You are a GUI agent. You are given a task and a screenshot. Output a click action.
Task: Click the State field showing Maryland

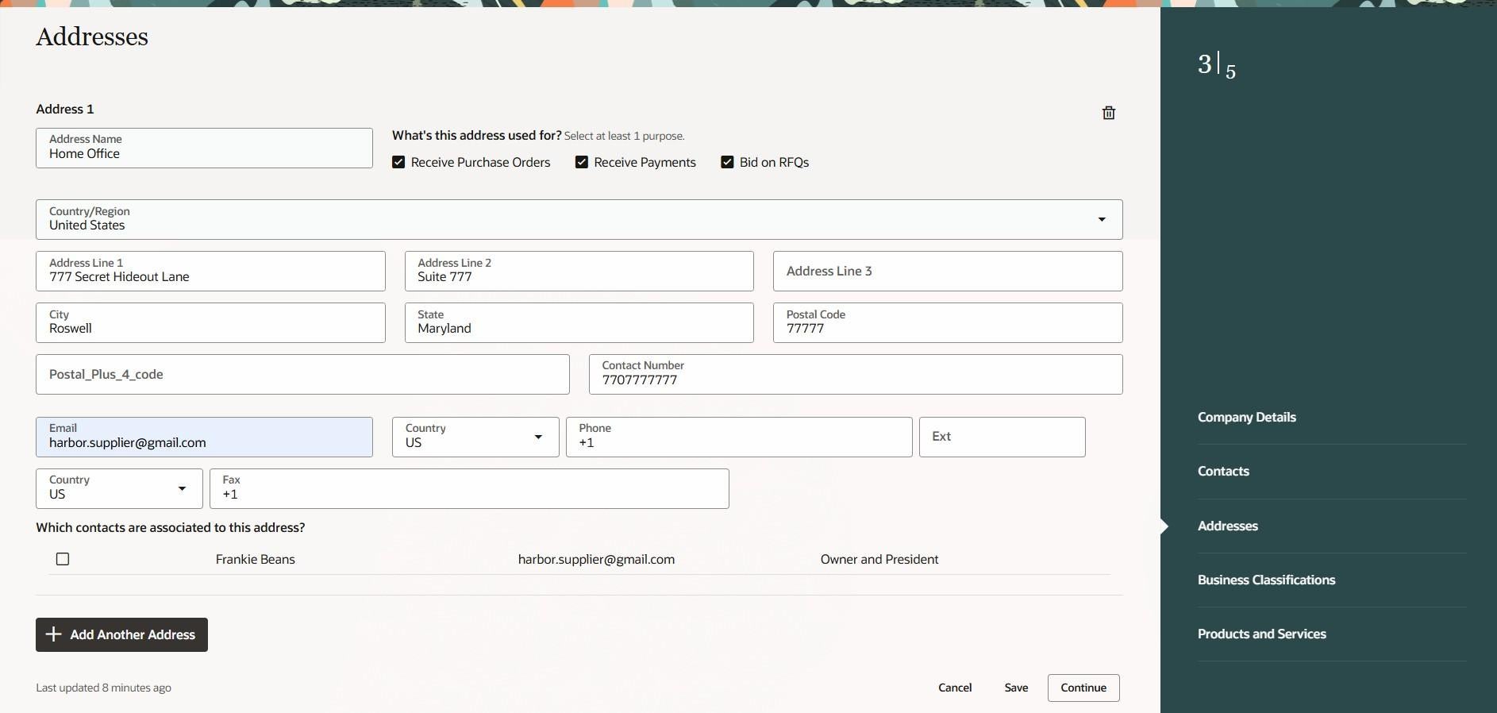point(579,322)
